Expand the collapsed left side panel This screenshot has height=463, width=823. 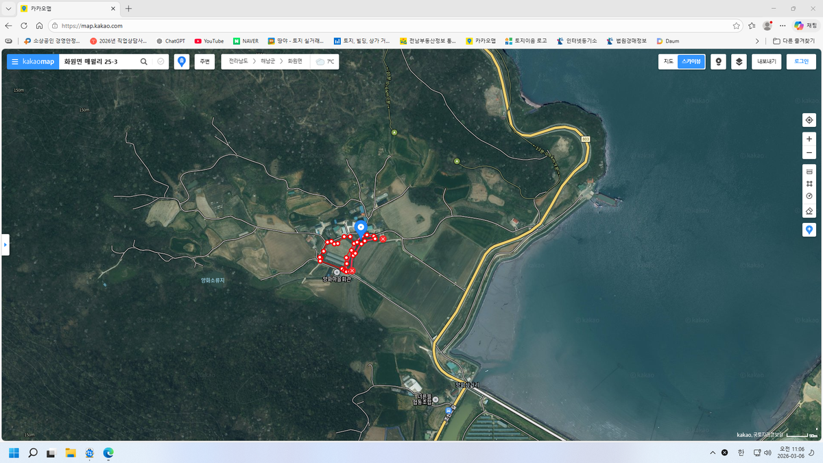[x=5, y=244]
